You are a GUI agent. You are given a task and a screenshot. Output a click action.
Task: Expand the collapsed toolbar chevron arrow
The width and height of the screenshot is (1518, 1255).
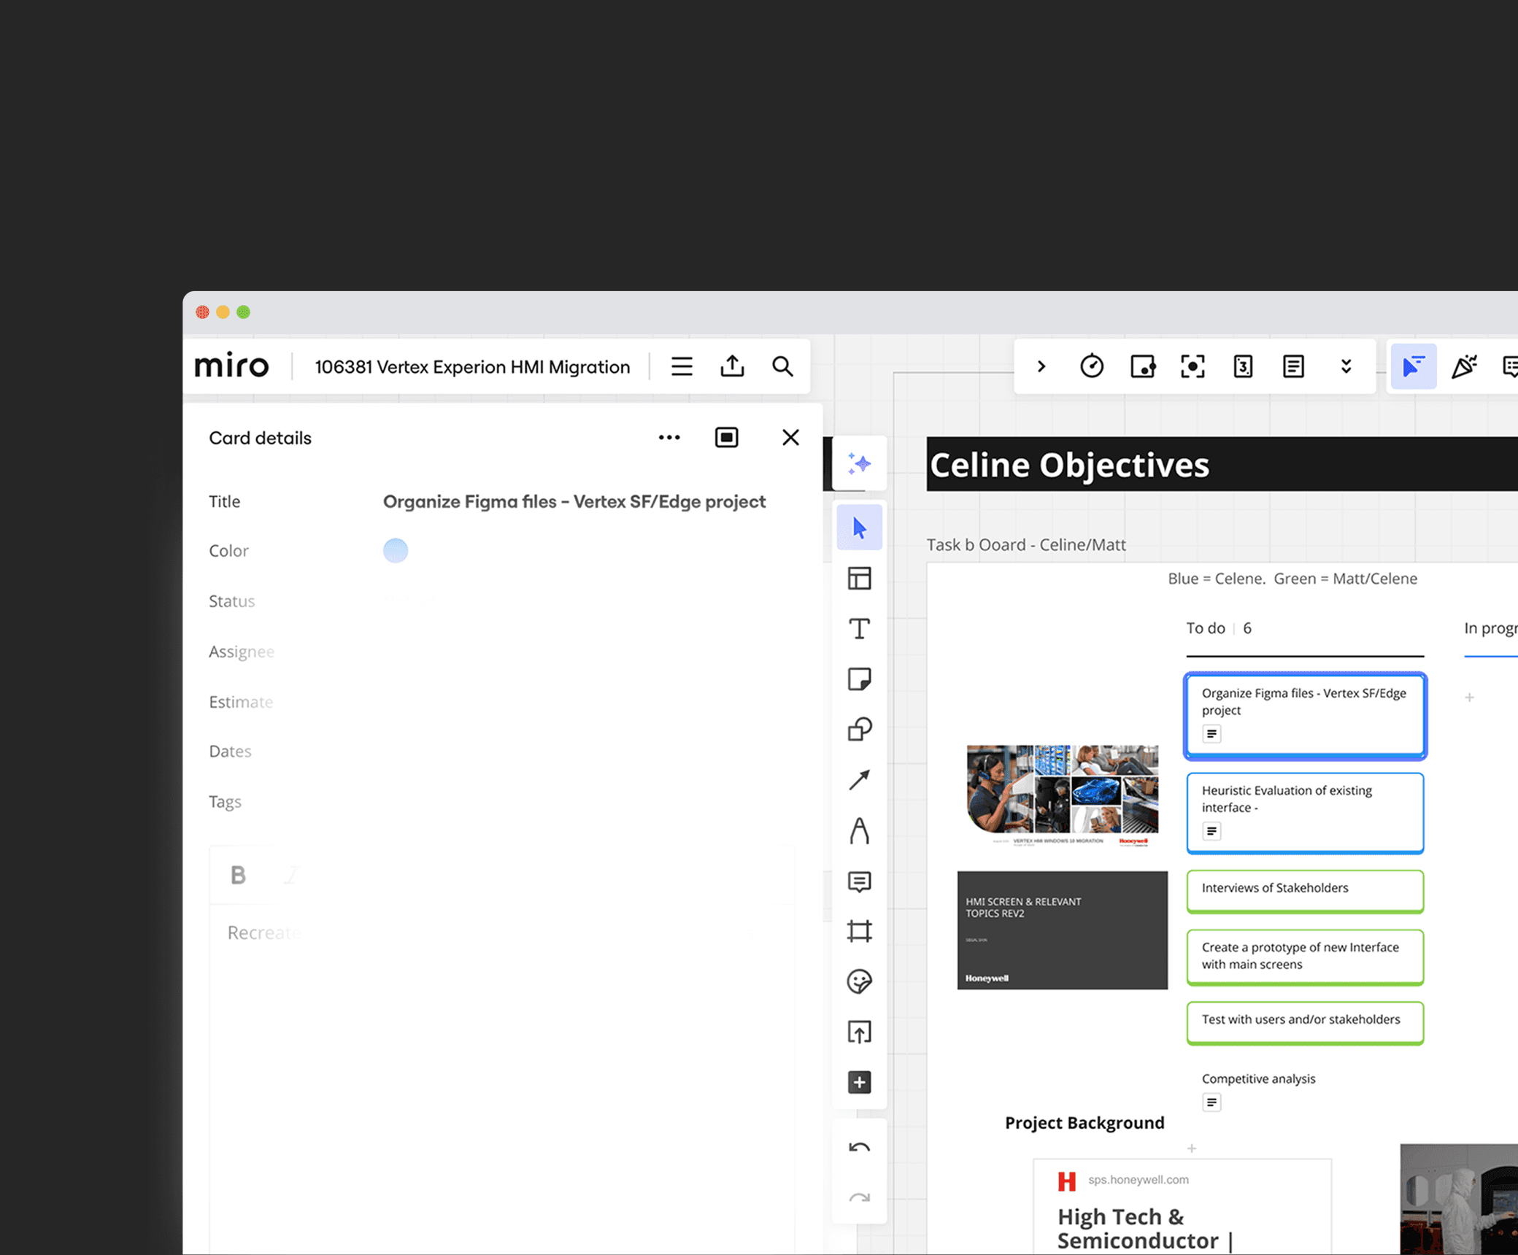click(x=1041, y=366)
